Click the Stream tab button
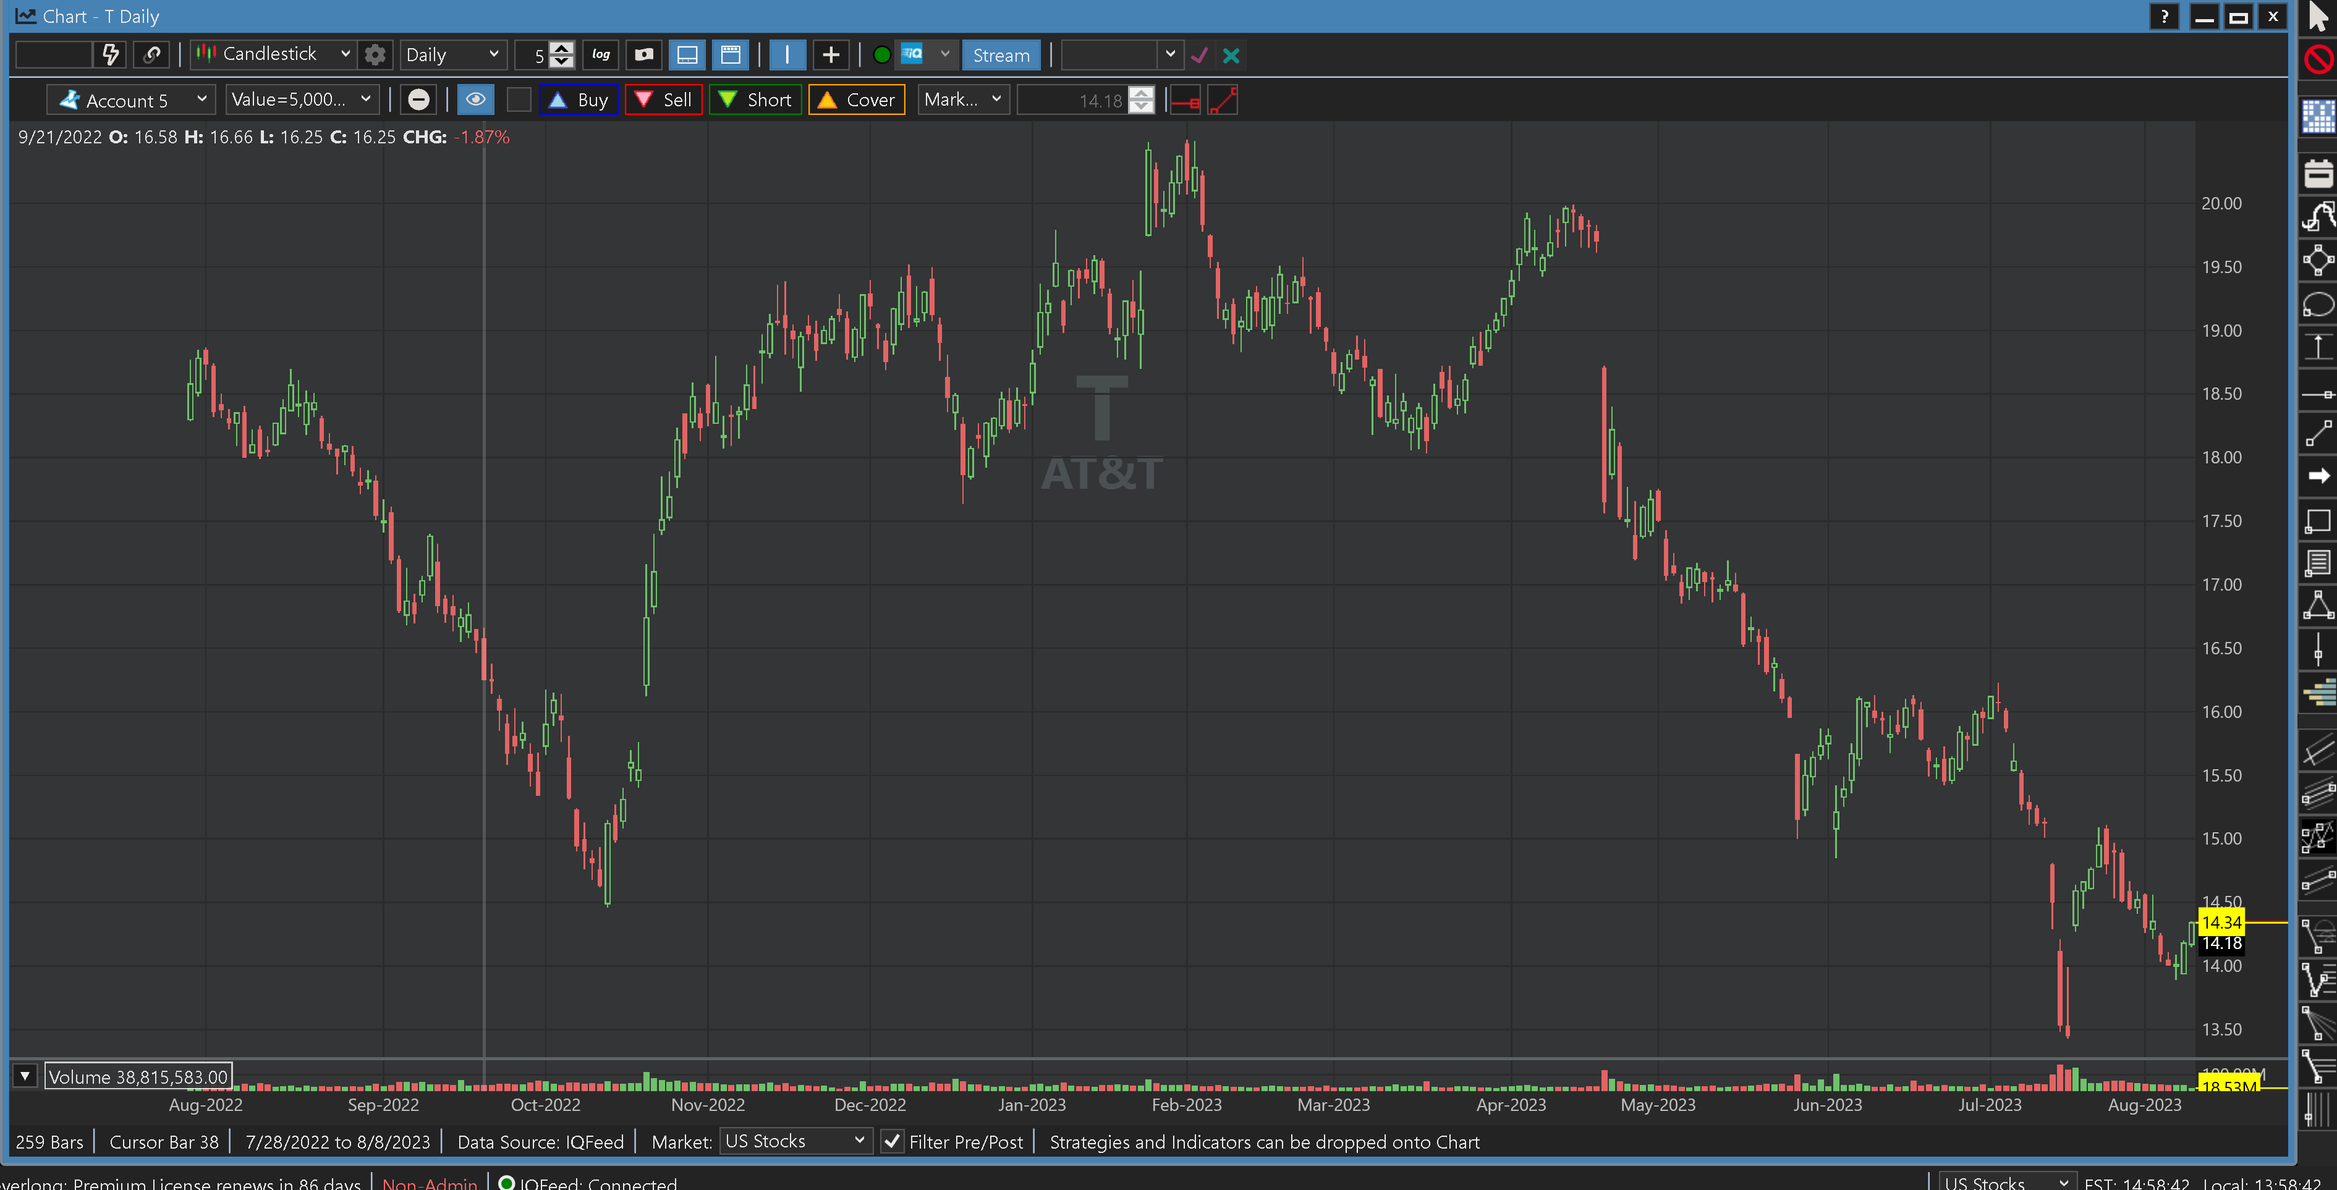This screenshot has height=1190, width=2337. 1001,54
